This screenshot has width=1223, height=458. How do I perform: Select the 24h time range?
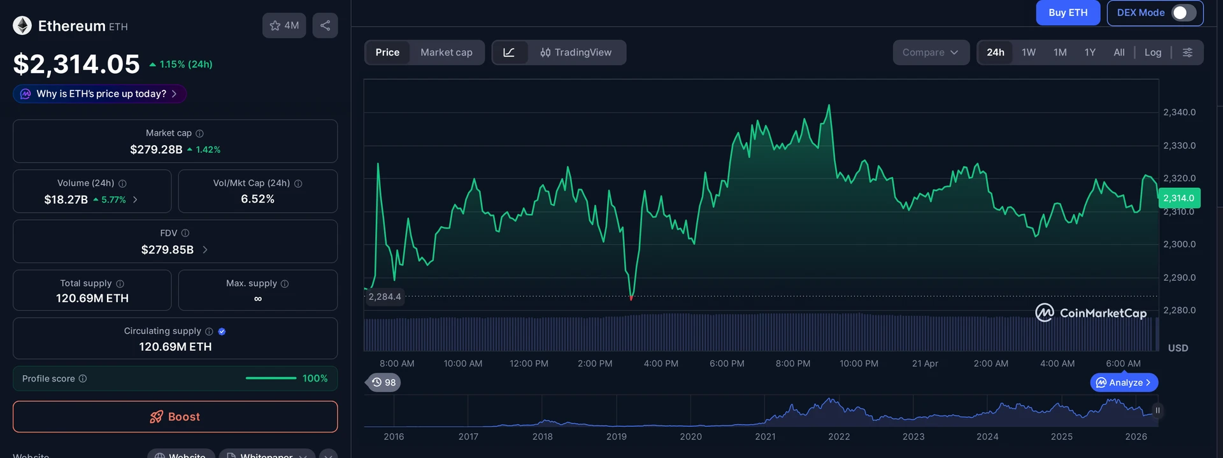tap(996, 52)
